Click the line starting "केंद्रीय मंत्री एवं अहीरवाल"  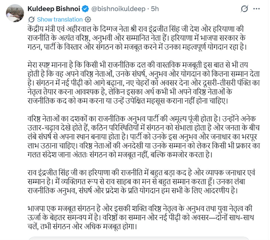[x=135, y=29]
